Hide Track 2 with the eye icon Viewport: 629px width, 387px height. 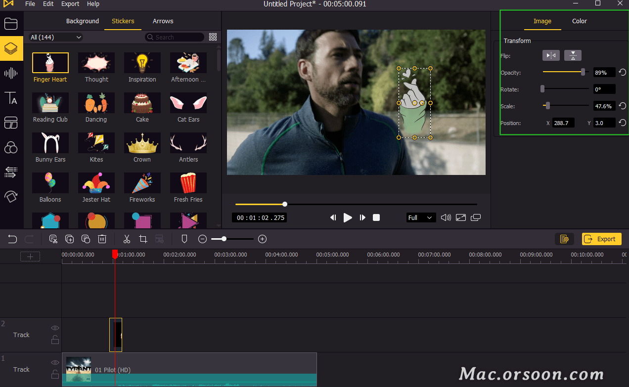coord(55,328)
